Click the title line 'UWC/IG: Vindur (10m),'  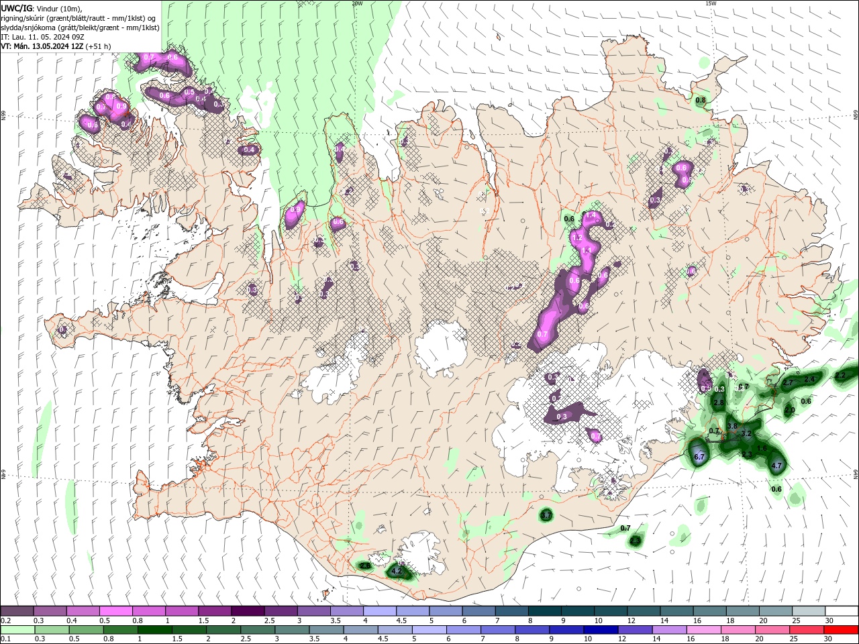pos(41,8)
